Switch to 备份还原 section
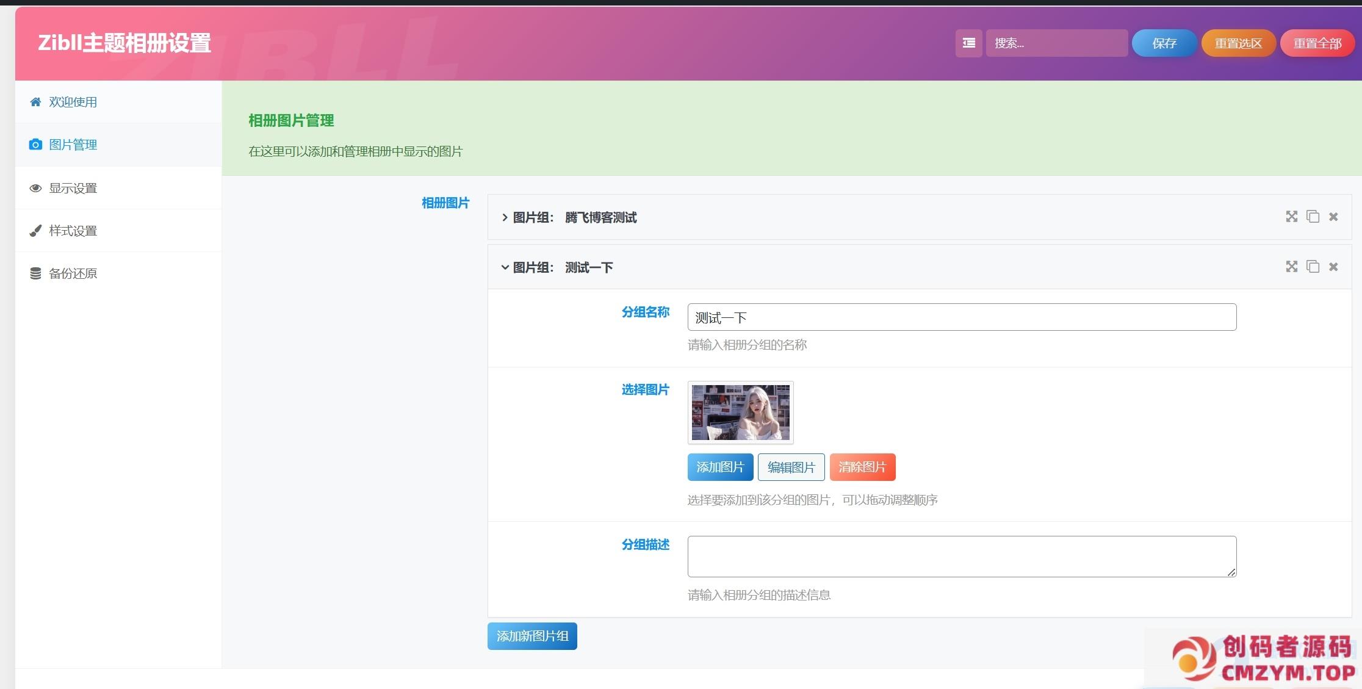Image resolution: width=1362 pixels, height=689 pixels. tap(73, 273)
